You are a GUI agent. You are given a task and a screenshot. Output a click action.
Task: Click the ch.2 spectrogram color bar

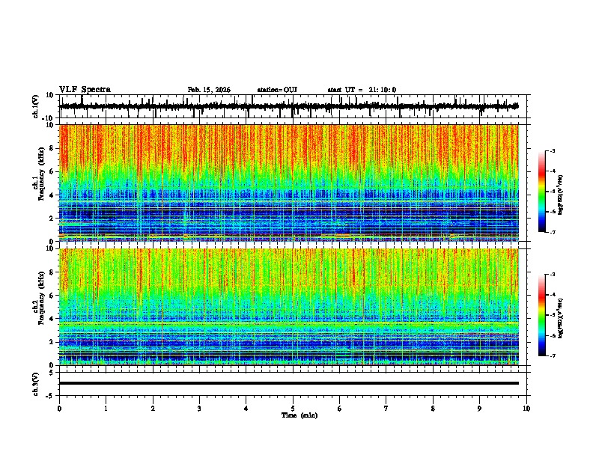click(542, 315)
